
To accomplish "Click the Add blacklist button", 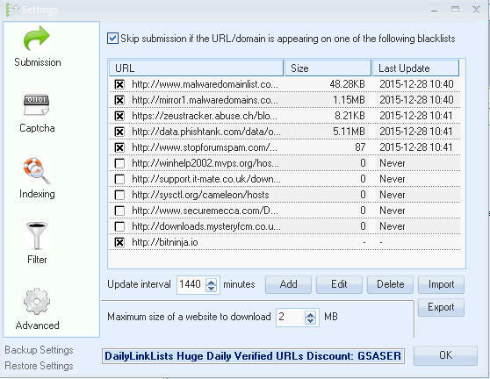I will pyautogui.click(x=288, y=284).
